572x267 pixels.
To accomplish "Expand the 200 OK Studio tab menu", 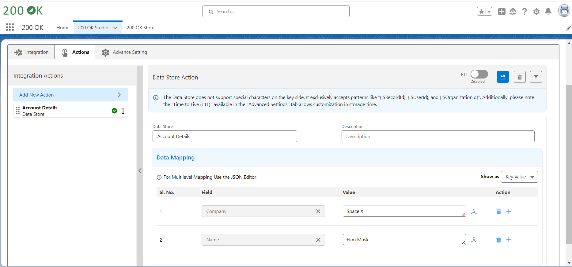I will 116,28.
